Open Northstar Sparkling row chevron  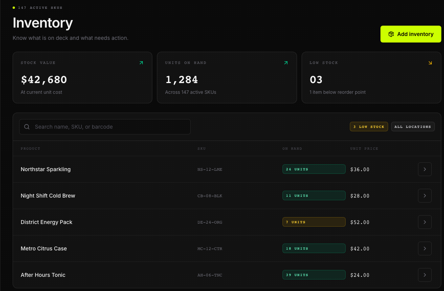pyautogui.click(x=424, y=169)
